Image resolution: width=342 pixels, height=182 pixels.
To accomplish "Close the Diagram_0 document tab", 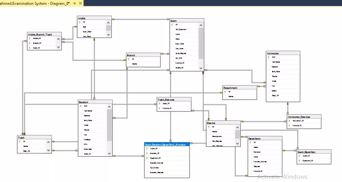I will (x=80, y=3).
